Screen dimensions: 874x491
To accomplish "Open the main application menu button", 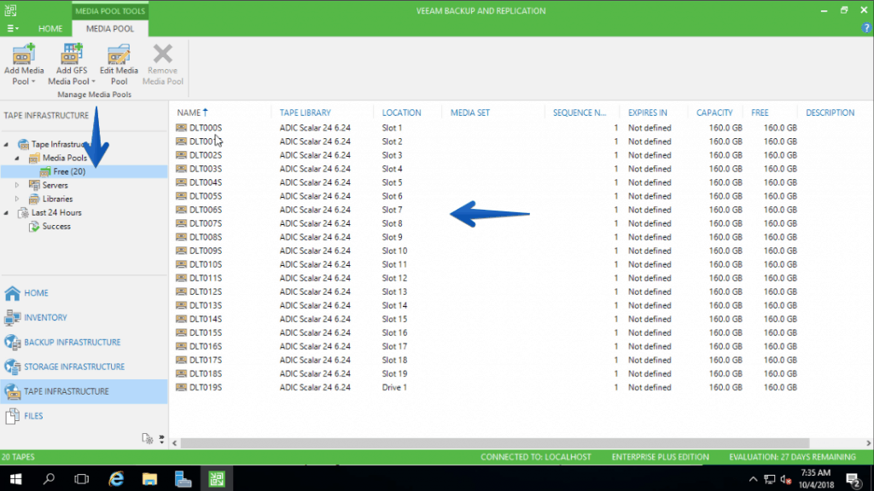I will [x=12, y=28].
